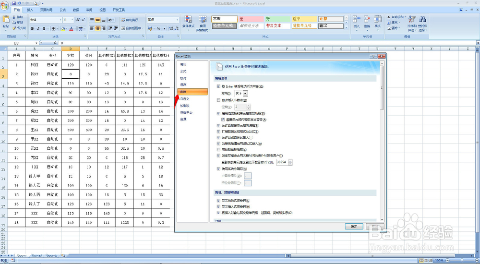The width and height of the screenshot is (480, 264).
Task: Apply percent style number format
Action: [x=158, y=28]
